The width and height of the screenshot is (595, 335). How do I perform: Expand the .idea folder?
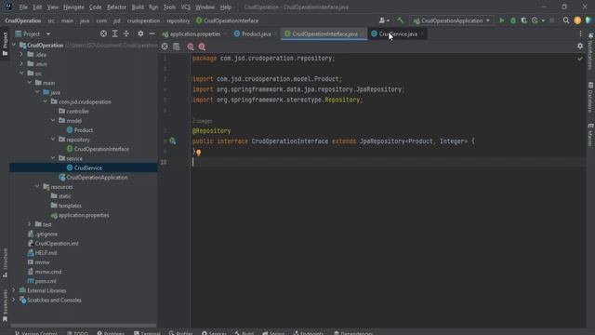pyautogui.click(x=21, y=54)
